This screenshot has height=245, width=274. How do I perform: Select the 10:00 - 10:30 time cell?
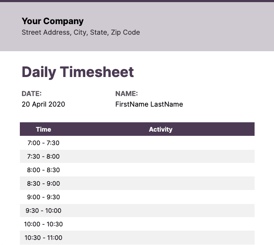[43, 224]
